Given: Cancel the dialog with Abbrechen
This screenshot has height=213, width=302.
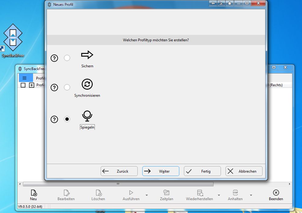Looking at the screenshot, I should (x=244, y=171).
